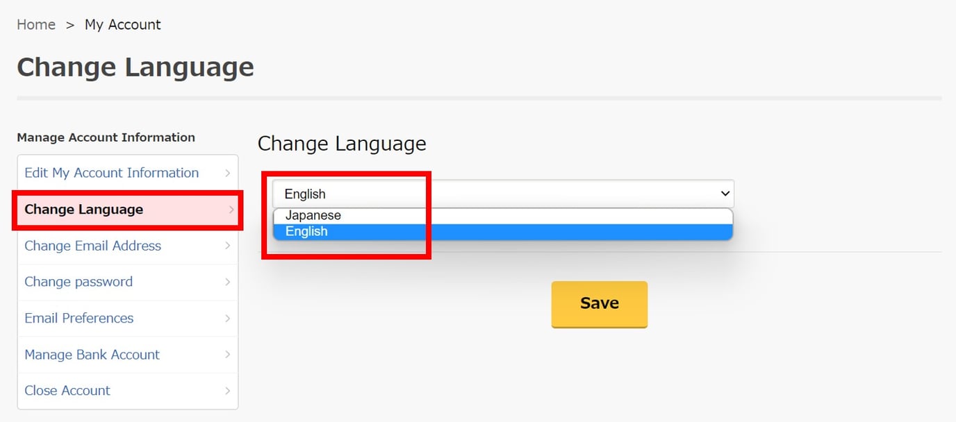Open the Manage Bank Account page

tap(91, 354)
